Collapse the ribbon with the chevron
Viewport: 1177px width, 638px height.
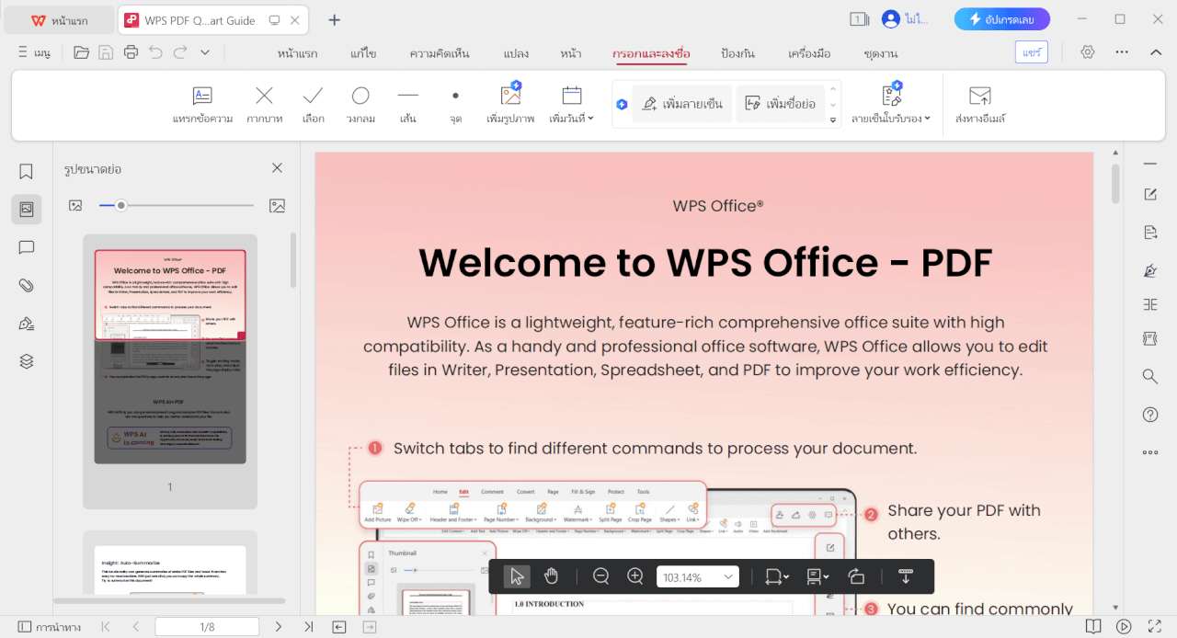tap(1156, 52)
